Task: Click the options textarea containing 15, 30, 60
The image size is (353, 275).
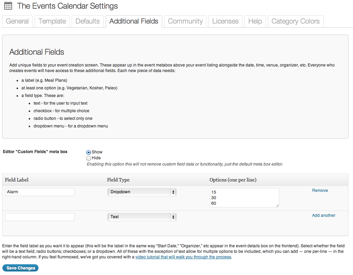Action: pos(245,197)
